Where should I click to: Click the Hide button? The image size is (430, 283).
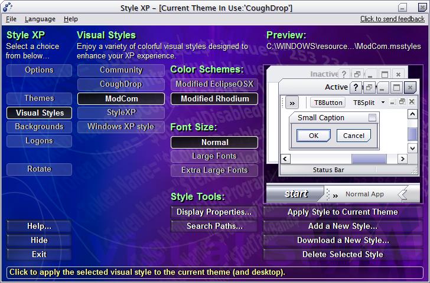pos(39,241)
